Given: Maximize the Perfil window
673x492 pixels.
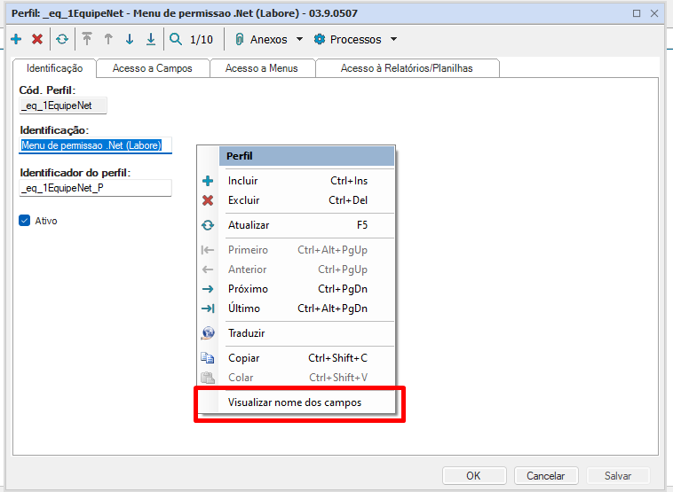Looking at the screenshot, I should point(637,13).
